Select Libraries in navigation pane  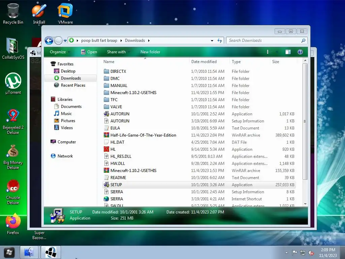click(x=65, y=99)
